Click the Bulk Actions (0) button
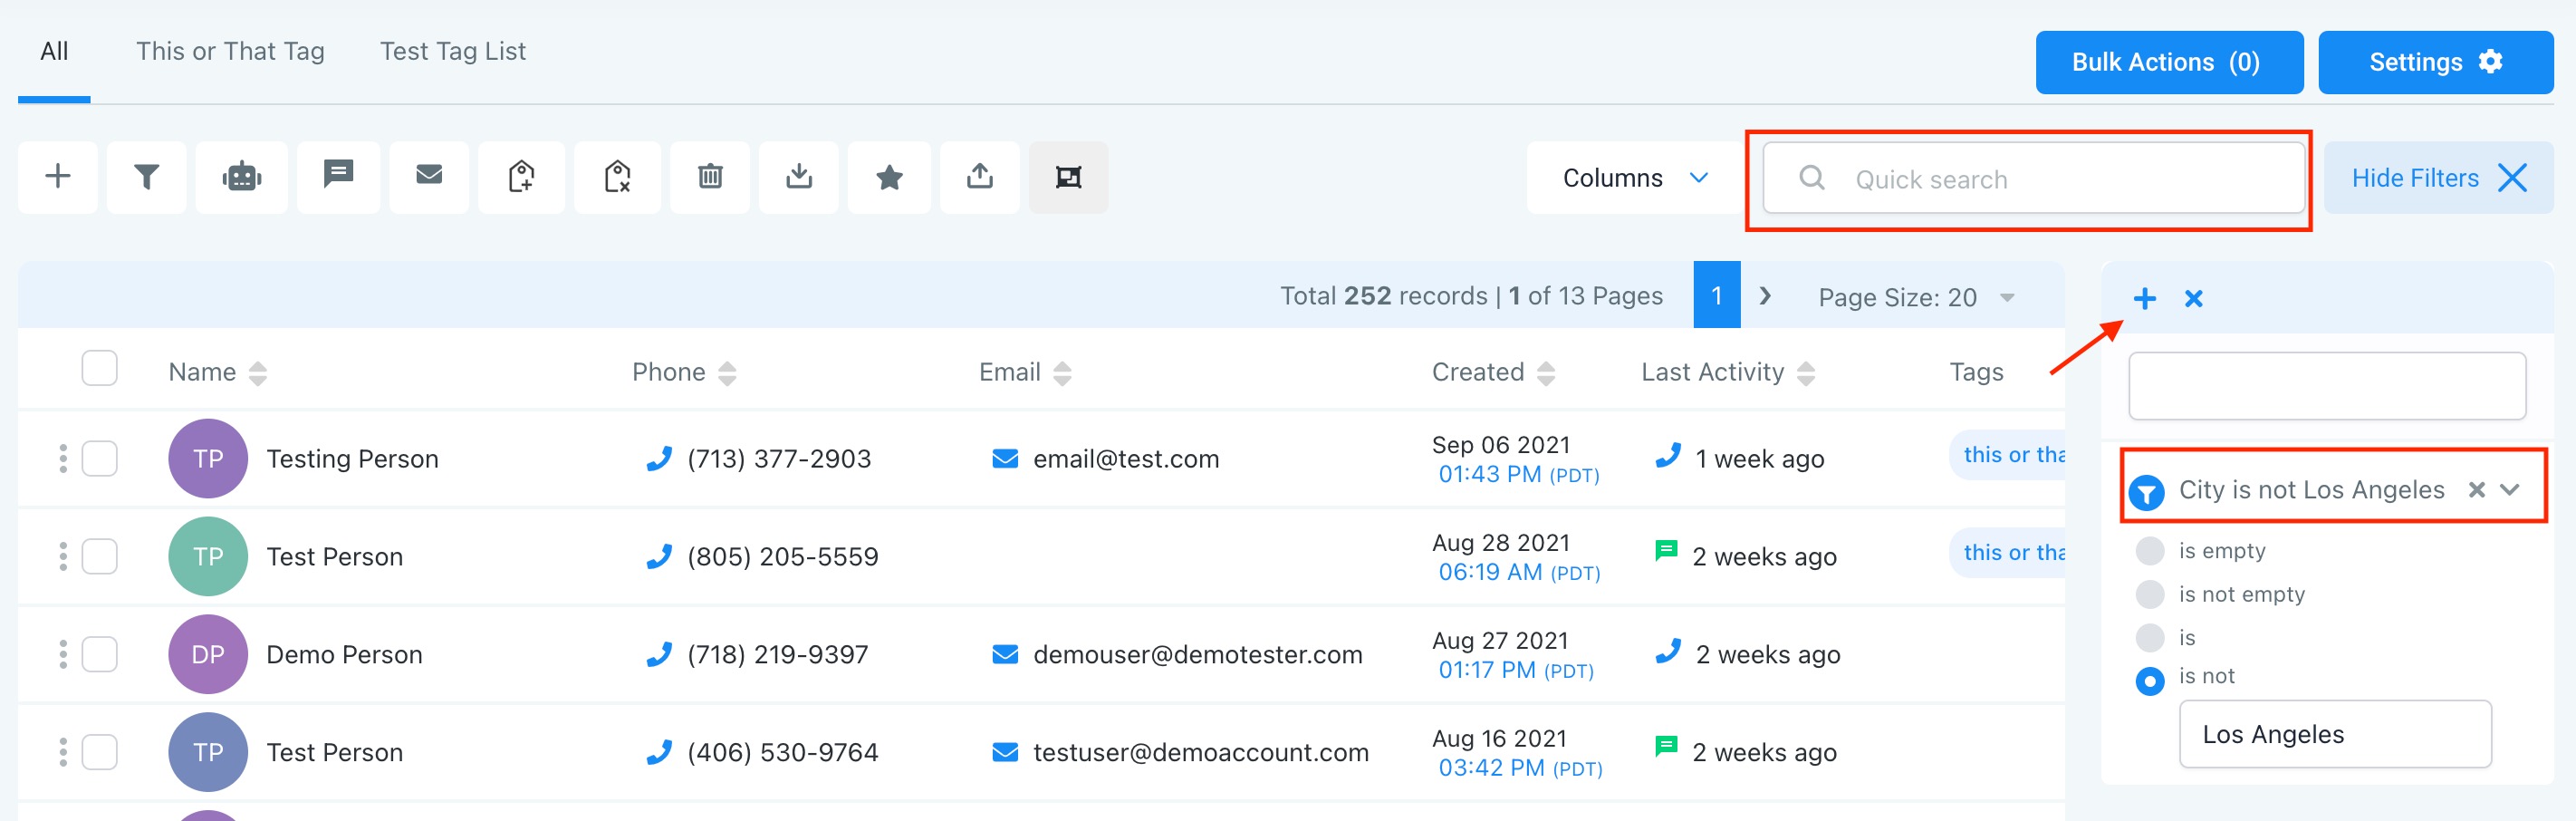Screen dimensions: 2576x821 [x=2170, y=62]
